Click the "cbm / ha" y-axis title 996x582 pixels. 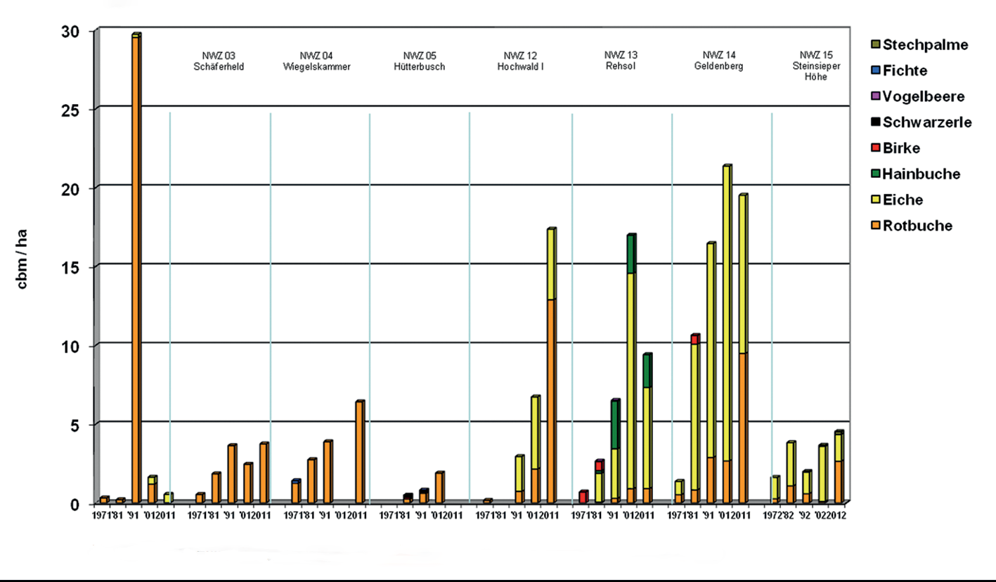(x=23, y=260)
